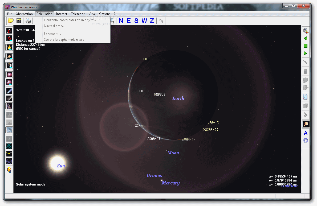Click the grayed camera icon
This screenshot has width=317, height=206.
(x=306, y=106)
